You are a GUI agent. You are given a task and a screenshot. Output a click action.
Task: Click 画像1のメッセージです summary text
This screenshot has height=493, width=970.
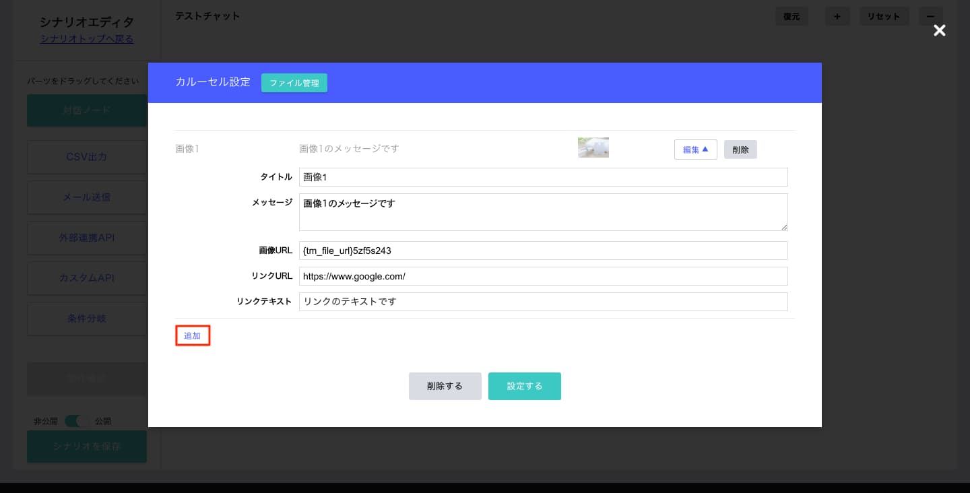(349, 148)
